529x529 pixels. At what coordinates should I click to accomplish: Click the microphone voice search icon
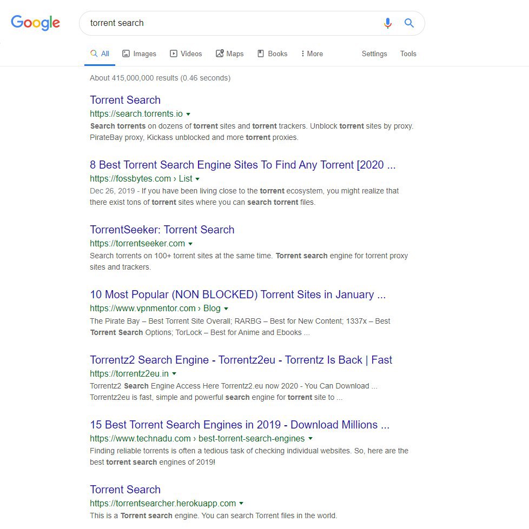coord(388,23)
